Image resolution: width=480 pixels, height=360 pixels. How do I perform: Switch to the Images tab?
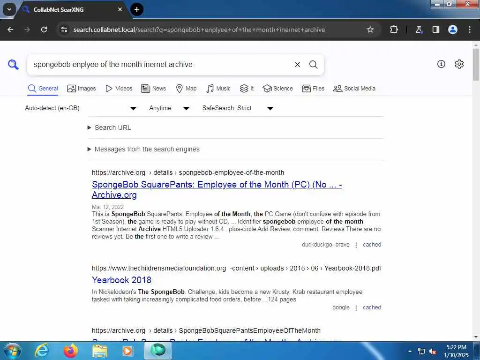click(82, 89)
